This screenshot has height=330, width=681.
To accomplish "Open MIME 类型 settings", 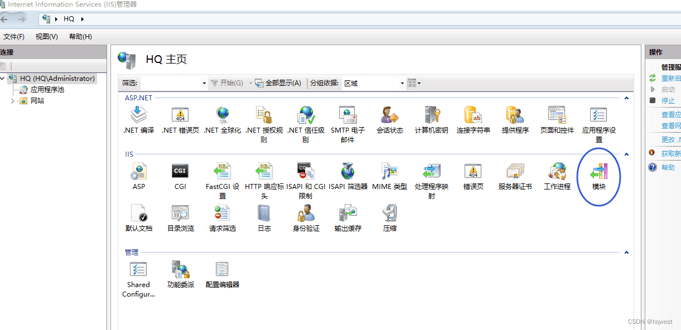I will [390, 177].
